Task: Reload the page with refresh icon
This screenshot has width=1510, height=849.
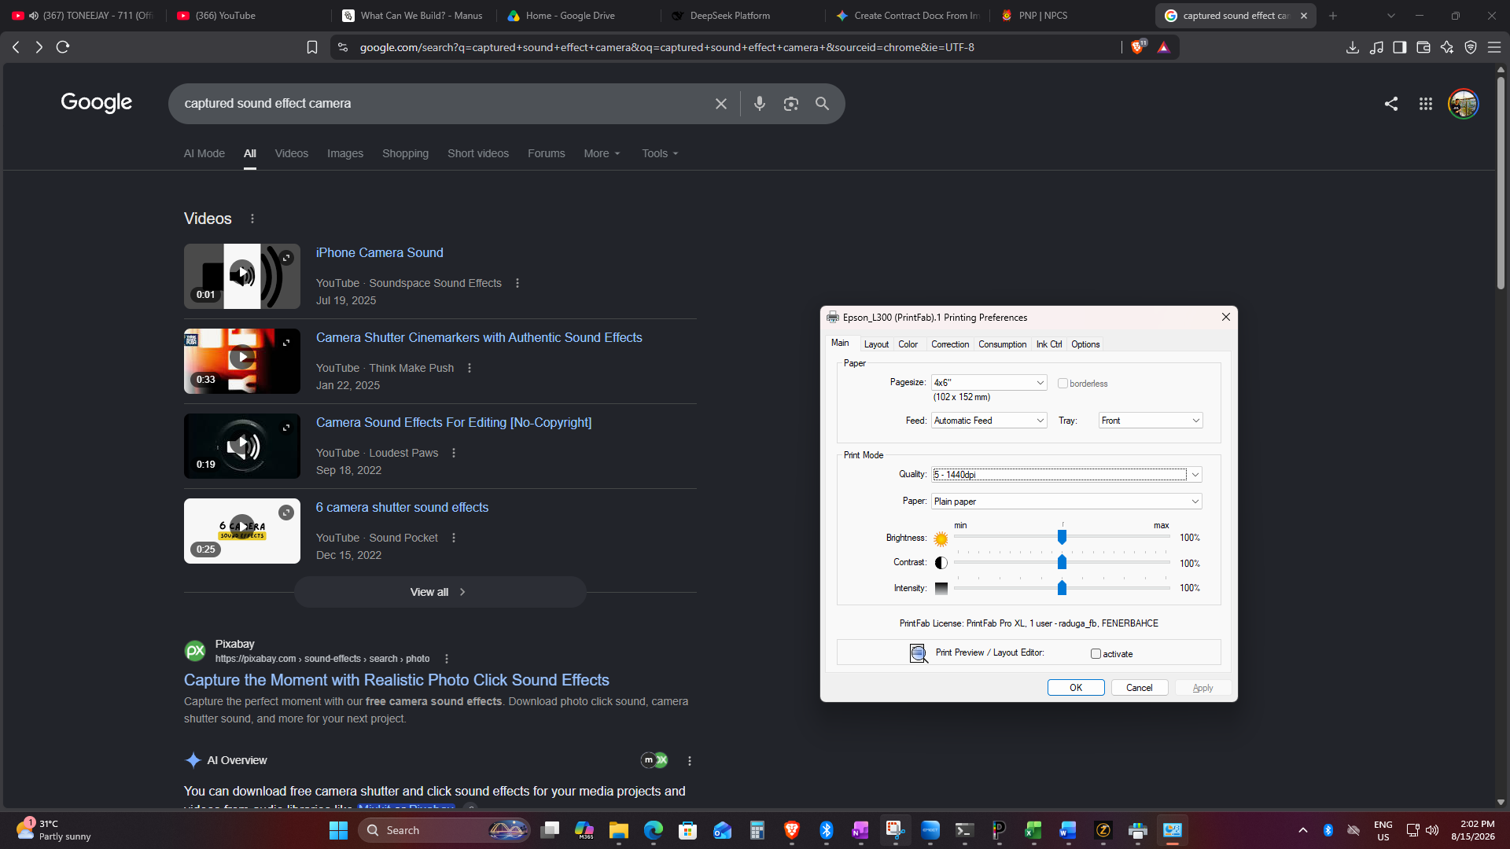Action: [63, 47]
